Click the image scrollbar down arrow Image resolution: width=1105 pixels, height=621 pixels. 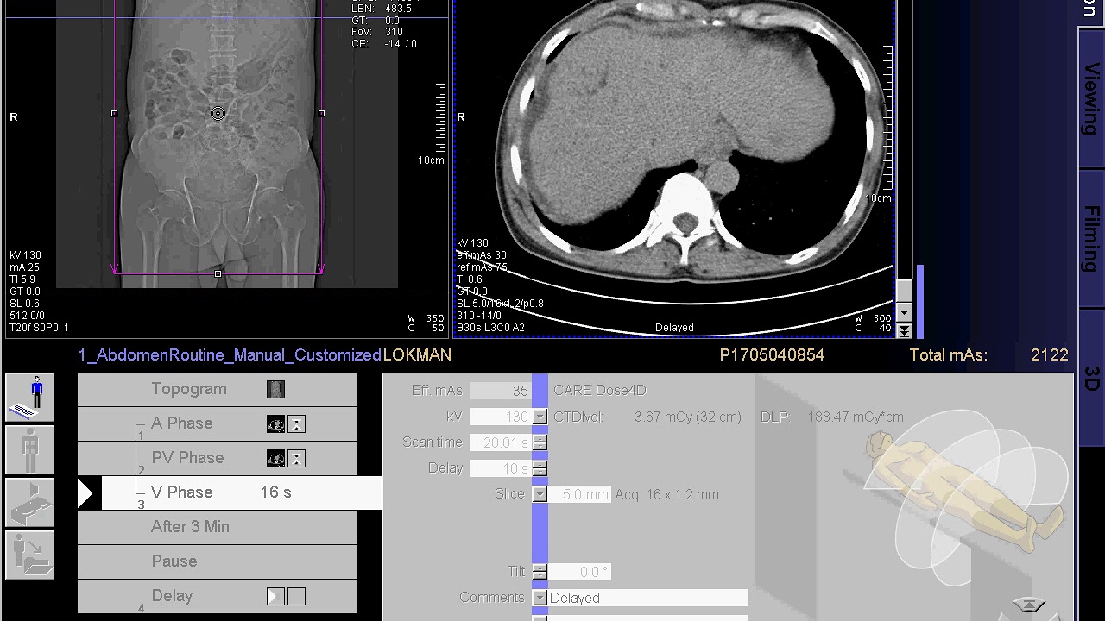[904, 312]
